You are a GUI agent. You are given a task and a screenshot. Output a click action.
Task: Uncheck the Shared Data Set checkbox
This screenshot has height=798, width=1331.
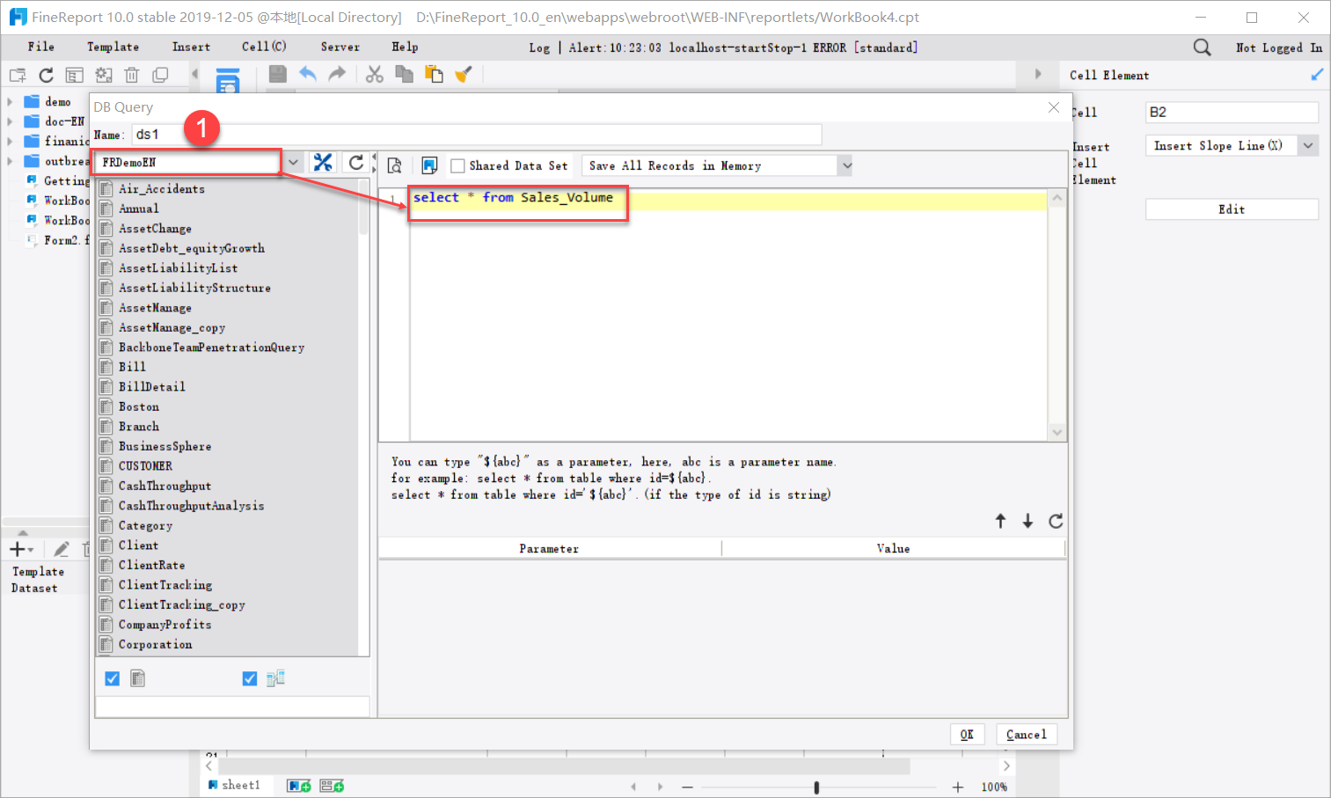457,165
